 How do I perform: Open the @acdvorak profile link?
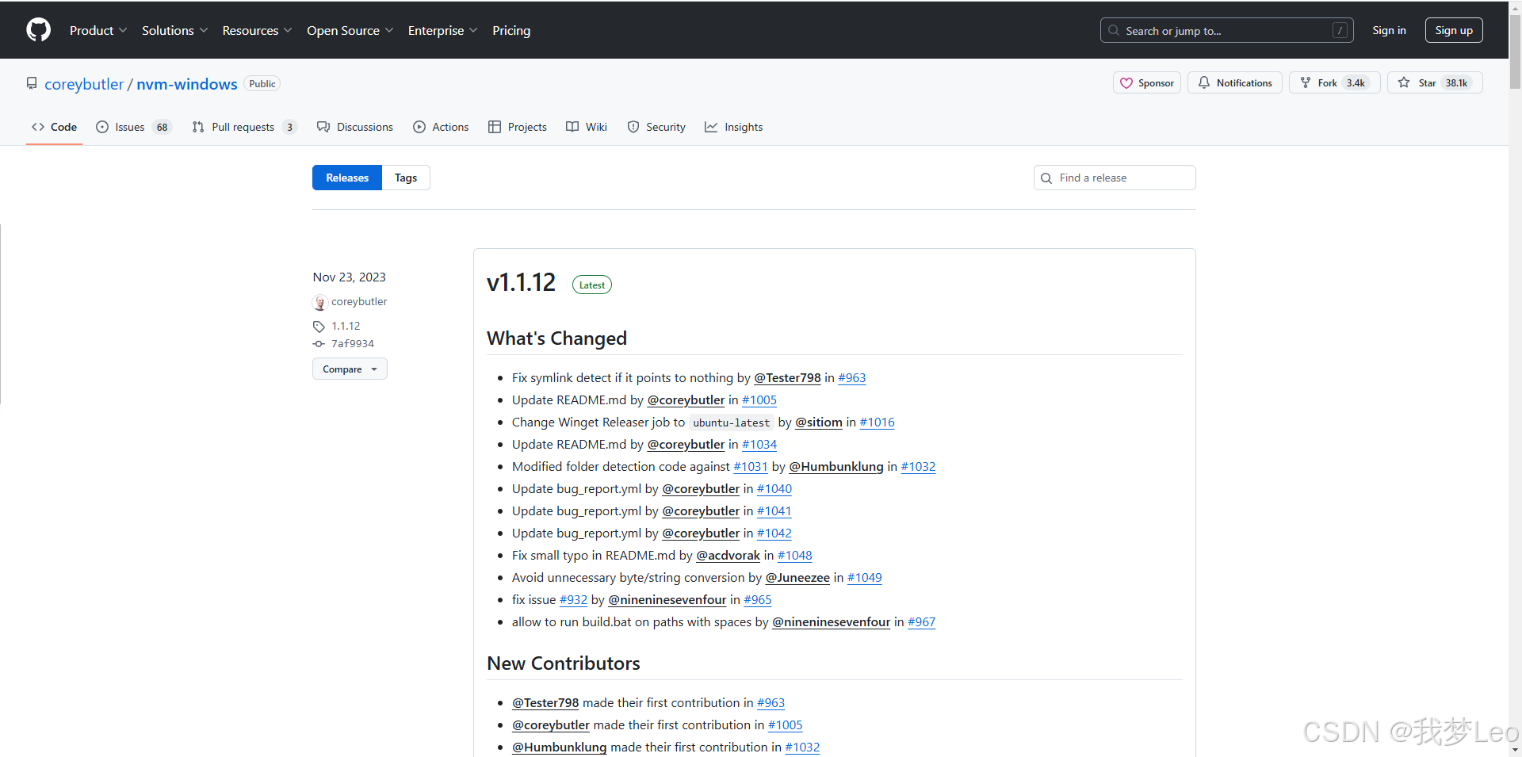tap(728, 556)
